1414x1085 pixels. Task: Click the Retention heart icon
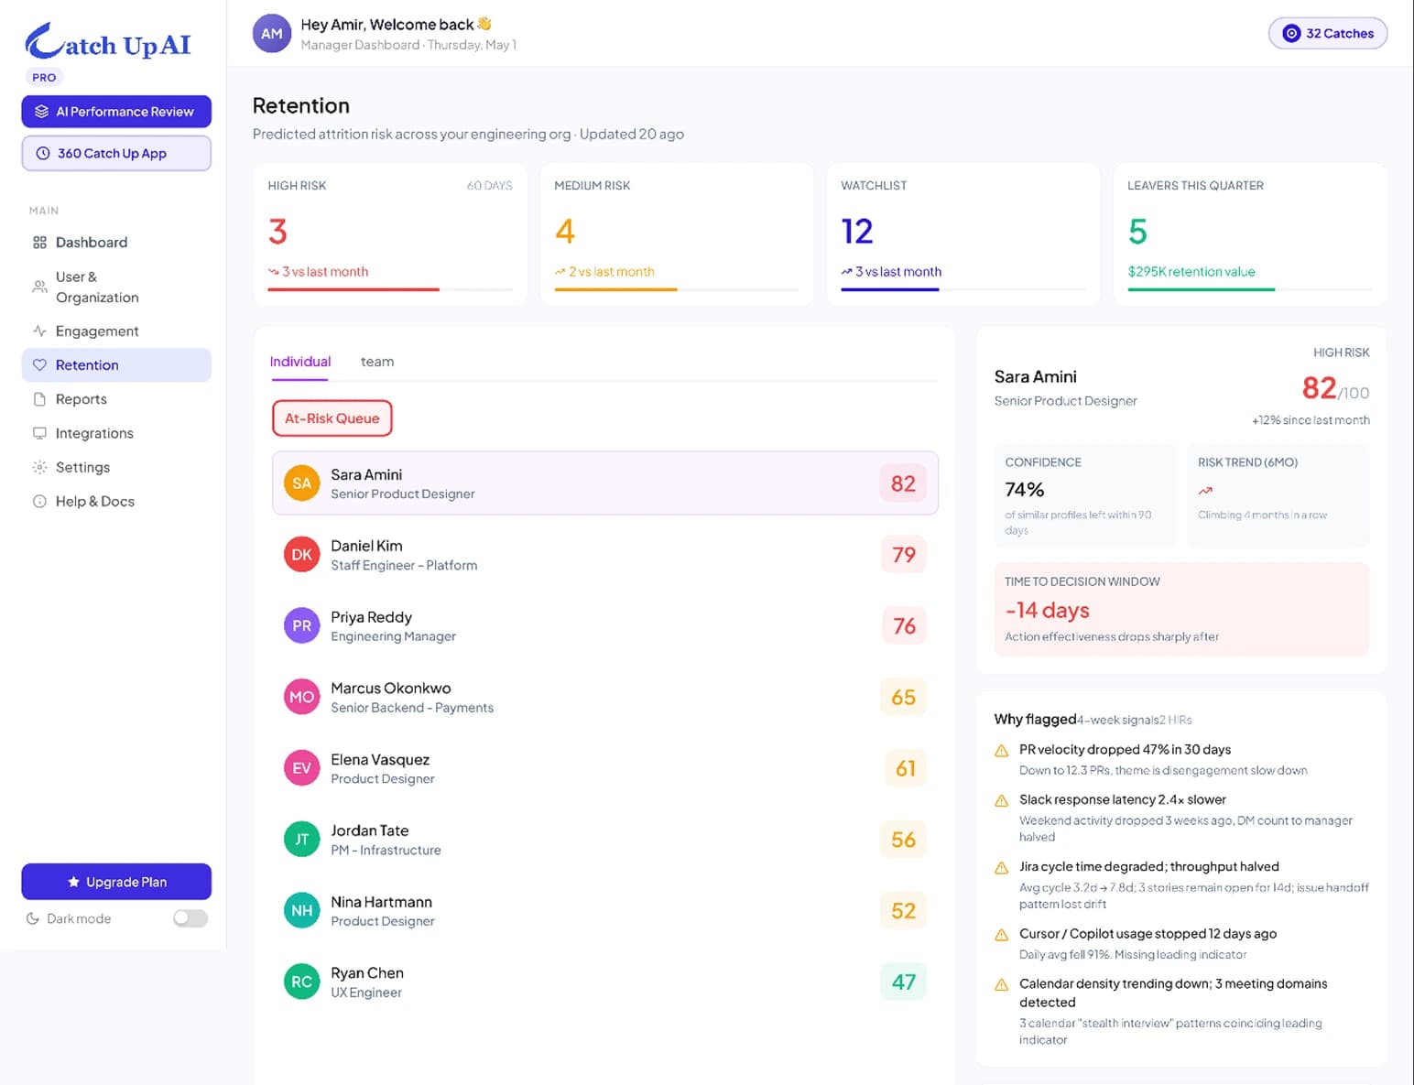point(39,365)
